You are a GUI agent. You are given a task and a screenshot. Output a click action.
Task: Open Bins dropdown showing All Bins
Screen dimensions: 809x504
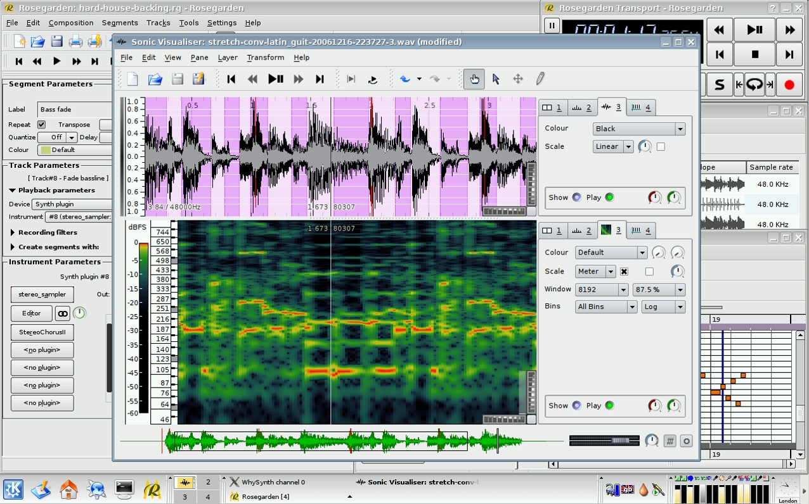[x=606, y=307]
